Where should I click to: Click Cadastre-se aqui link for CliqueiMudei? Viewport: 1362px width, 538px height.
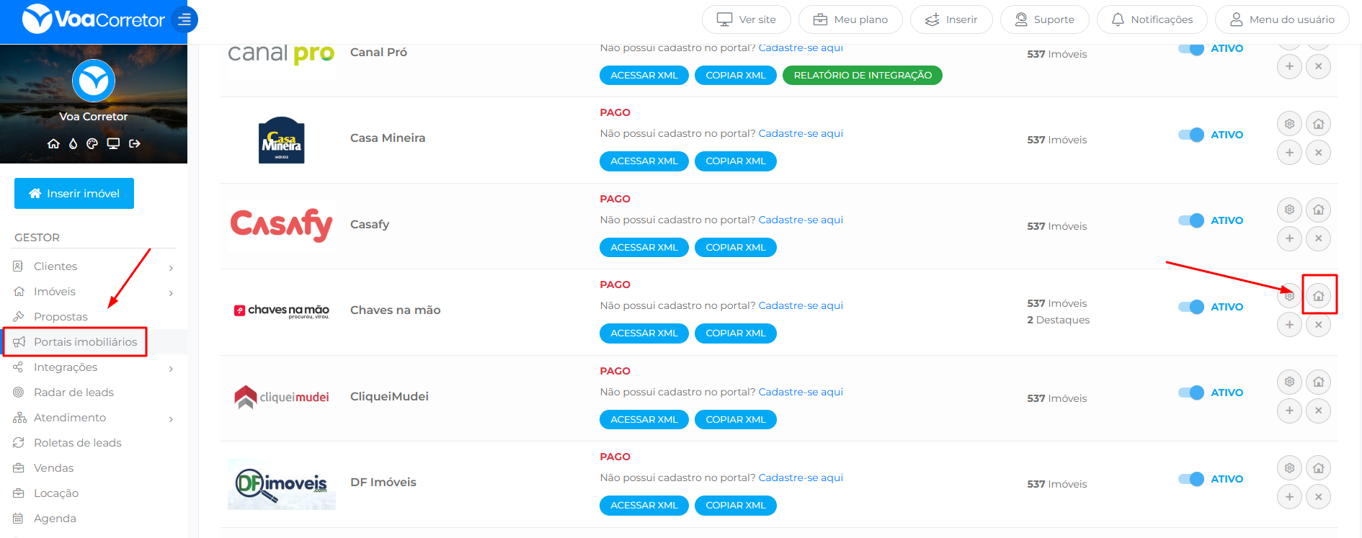801,392
